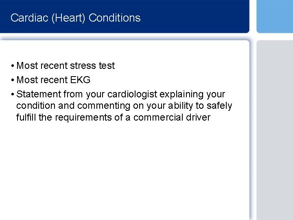Click the word 'Conditions' in the title
Viewport: 293px width, 220px height.
point(114,18)
